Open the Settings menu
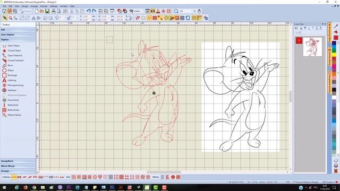Screen dimensions: 340x191 pyautogui.click(x=54, y=6)
